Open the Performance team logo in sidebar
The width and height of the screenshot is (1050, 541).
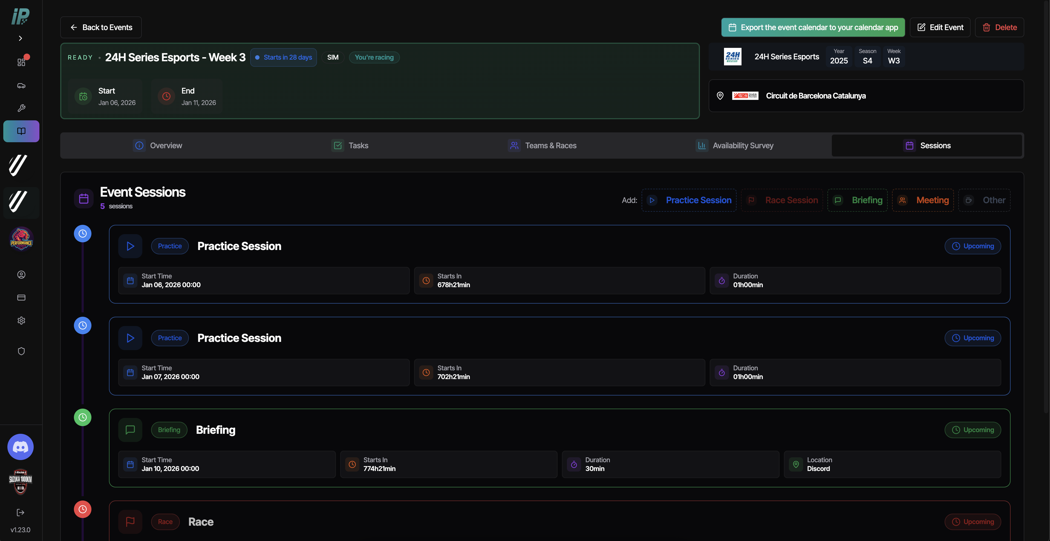21,239
